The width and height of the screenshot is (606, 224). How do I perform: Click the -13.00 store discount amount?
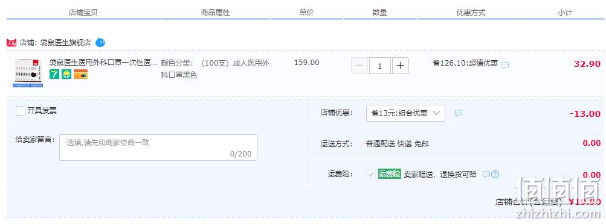[585, 114]
